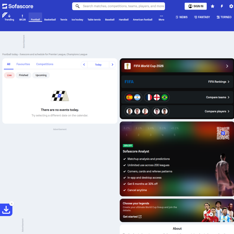This screenshot has width=234, height=234.
Task: Click "There are no events today." text
Action: 60,110
